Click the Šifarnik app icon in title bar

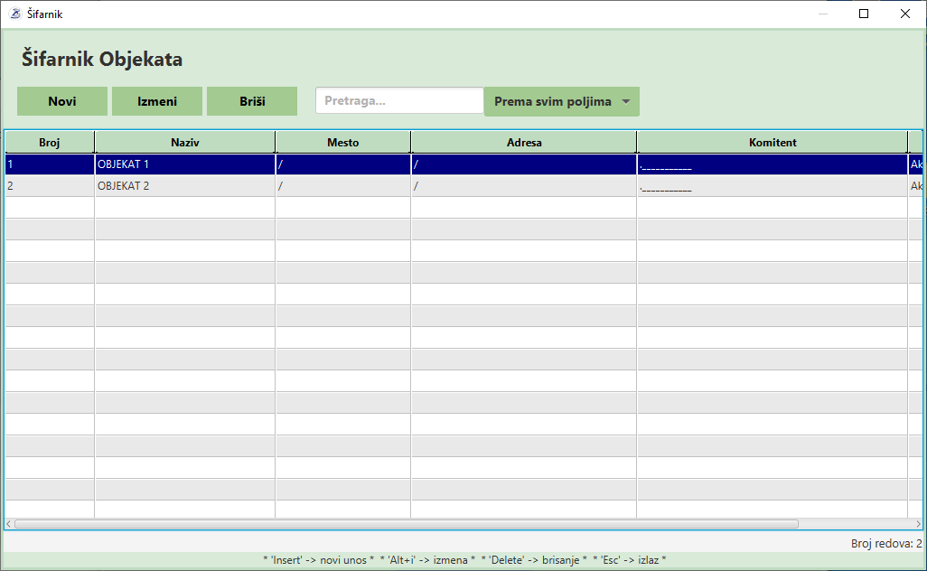point(14,14)
